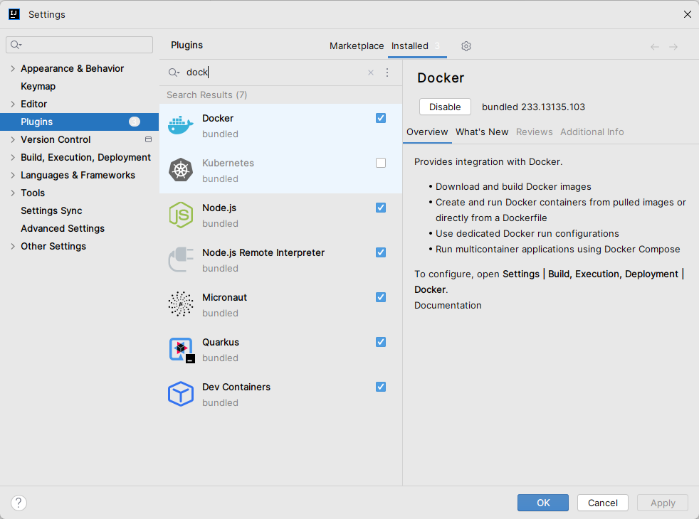699x519 pixels.
Task: Expand Appearance & Behavior settings
Action: 13,68
